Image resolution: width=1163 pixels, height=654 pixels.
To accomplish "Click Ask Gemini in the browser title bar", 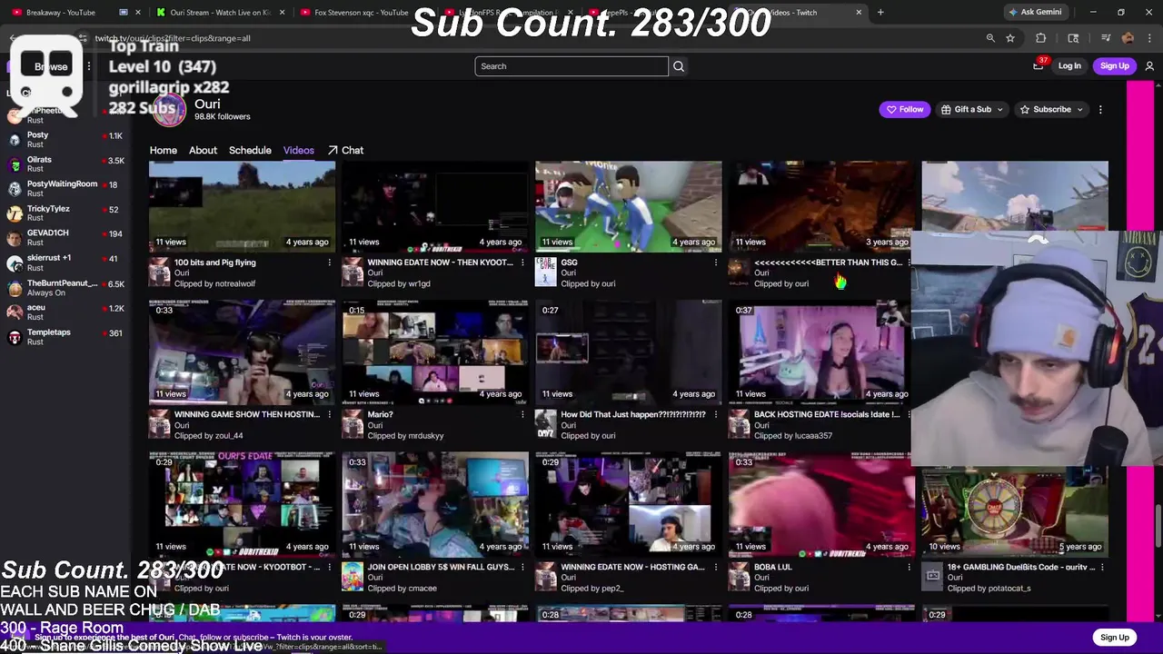I will [1034, 13].
